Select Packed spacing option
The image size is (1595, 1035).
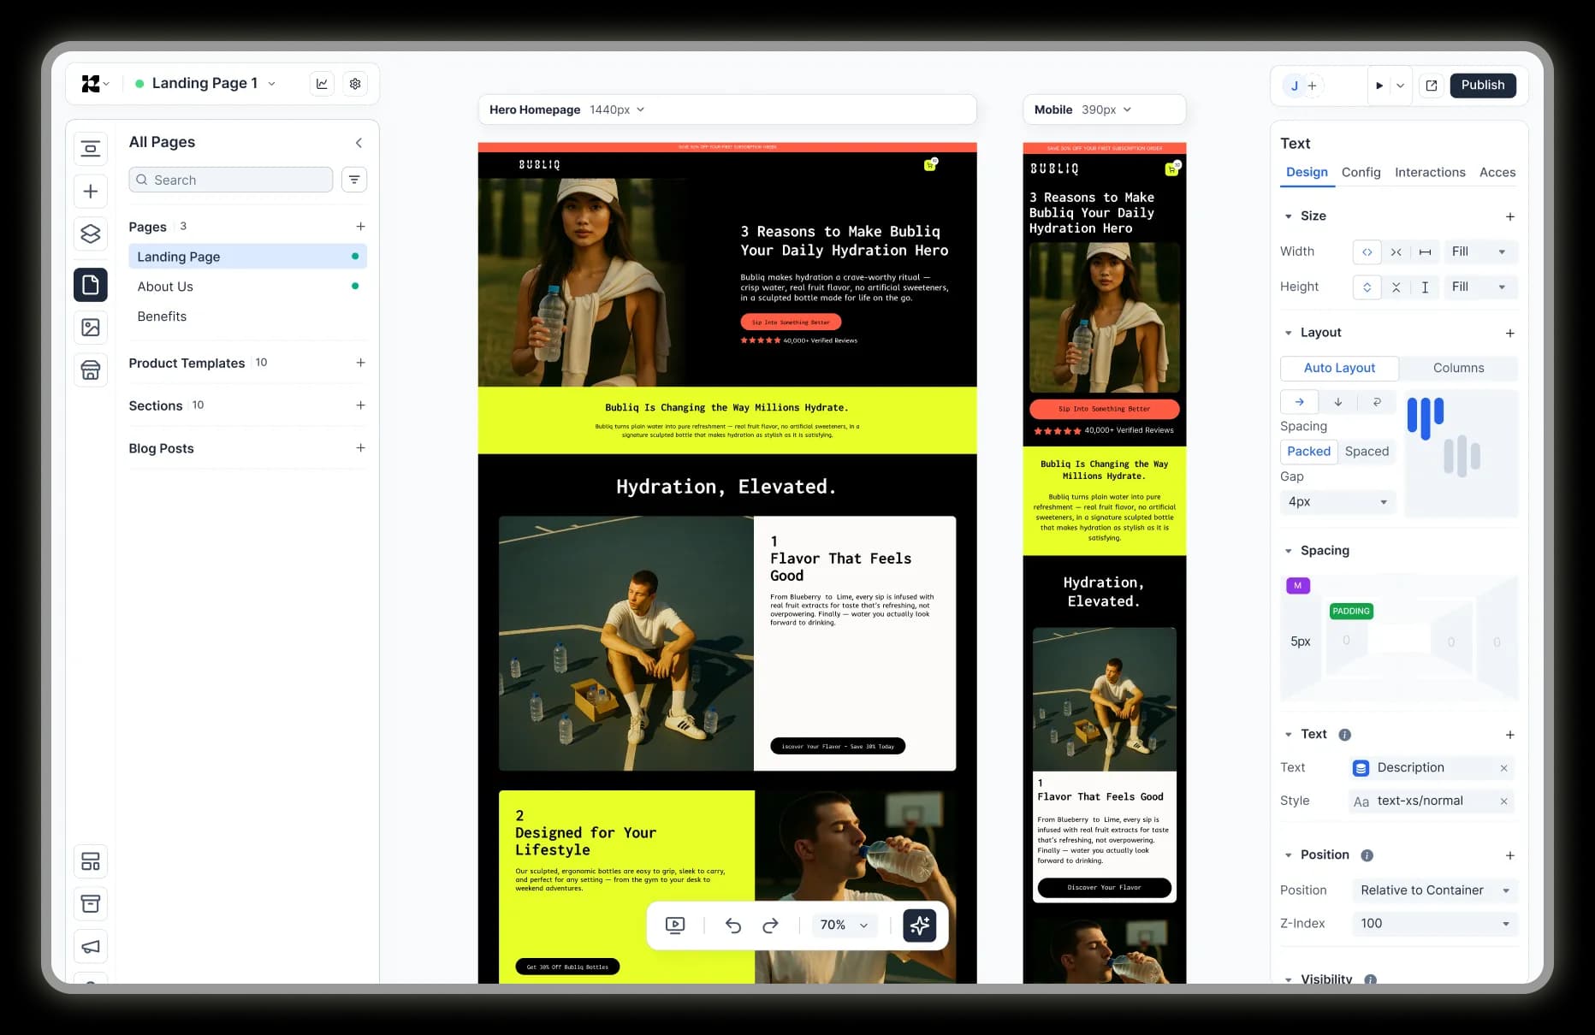tap(1308, 452)
